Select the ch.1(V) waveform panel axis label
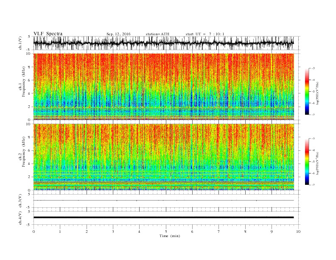 20,43
